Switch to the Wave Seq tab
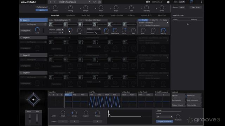This screenshot has height=126, width=225. pyautogui.click(x=86, y=15)
